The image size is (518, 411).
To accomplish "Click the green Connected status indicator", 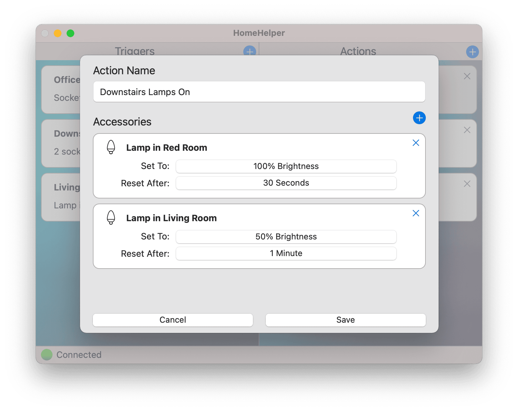I will click(x=47, y=354).
